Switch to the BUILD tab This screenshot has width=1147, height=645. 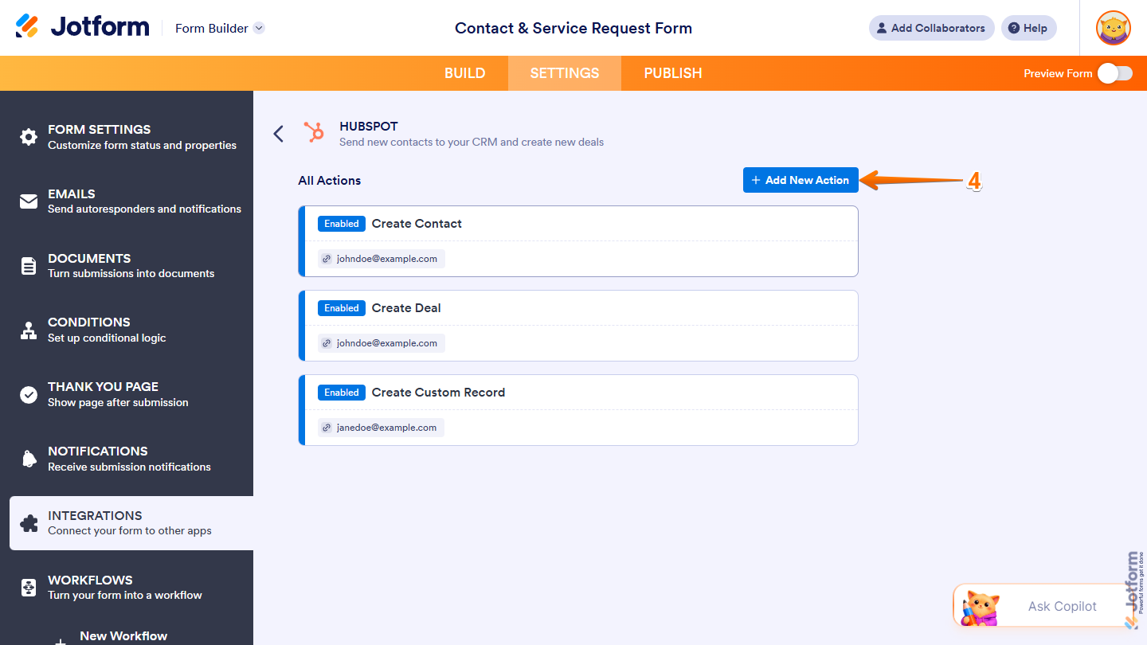tap(464, 73)
